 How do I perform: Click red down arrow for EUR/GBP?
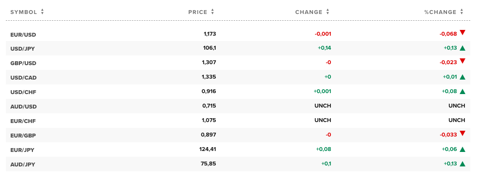463,133
